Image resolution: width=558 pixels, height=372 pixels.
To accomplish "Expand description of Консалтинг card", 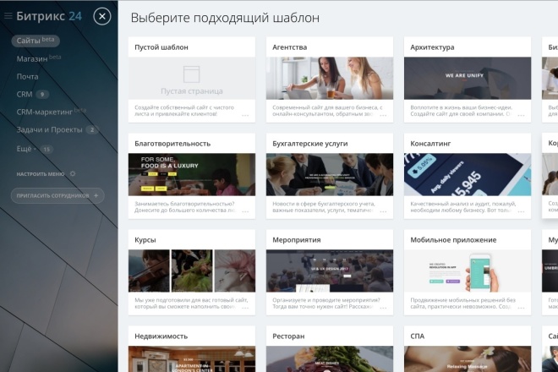I will coord(521,211).
